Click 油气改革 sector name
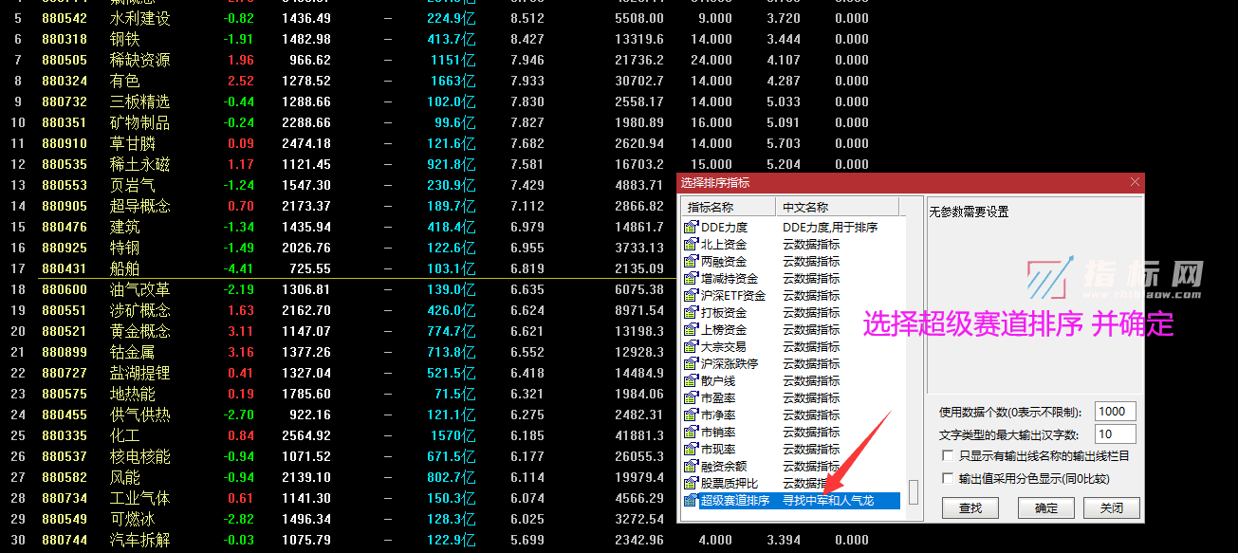This screenshot has height=553, width=1238. [x=140, y=289]
